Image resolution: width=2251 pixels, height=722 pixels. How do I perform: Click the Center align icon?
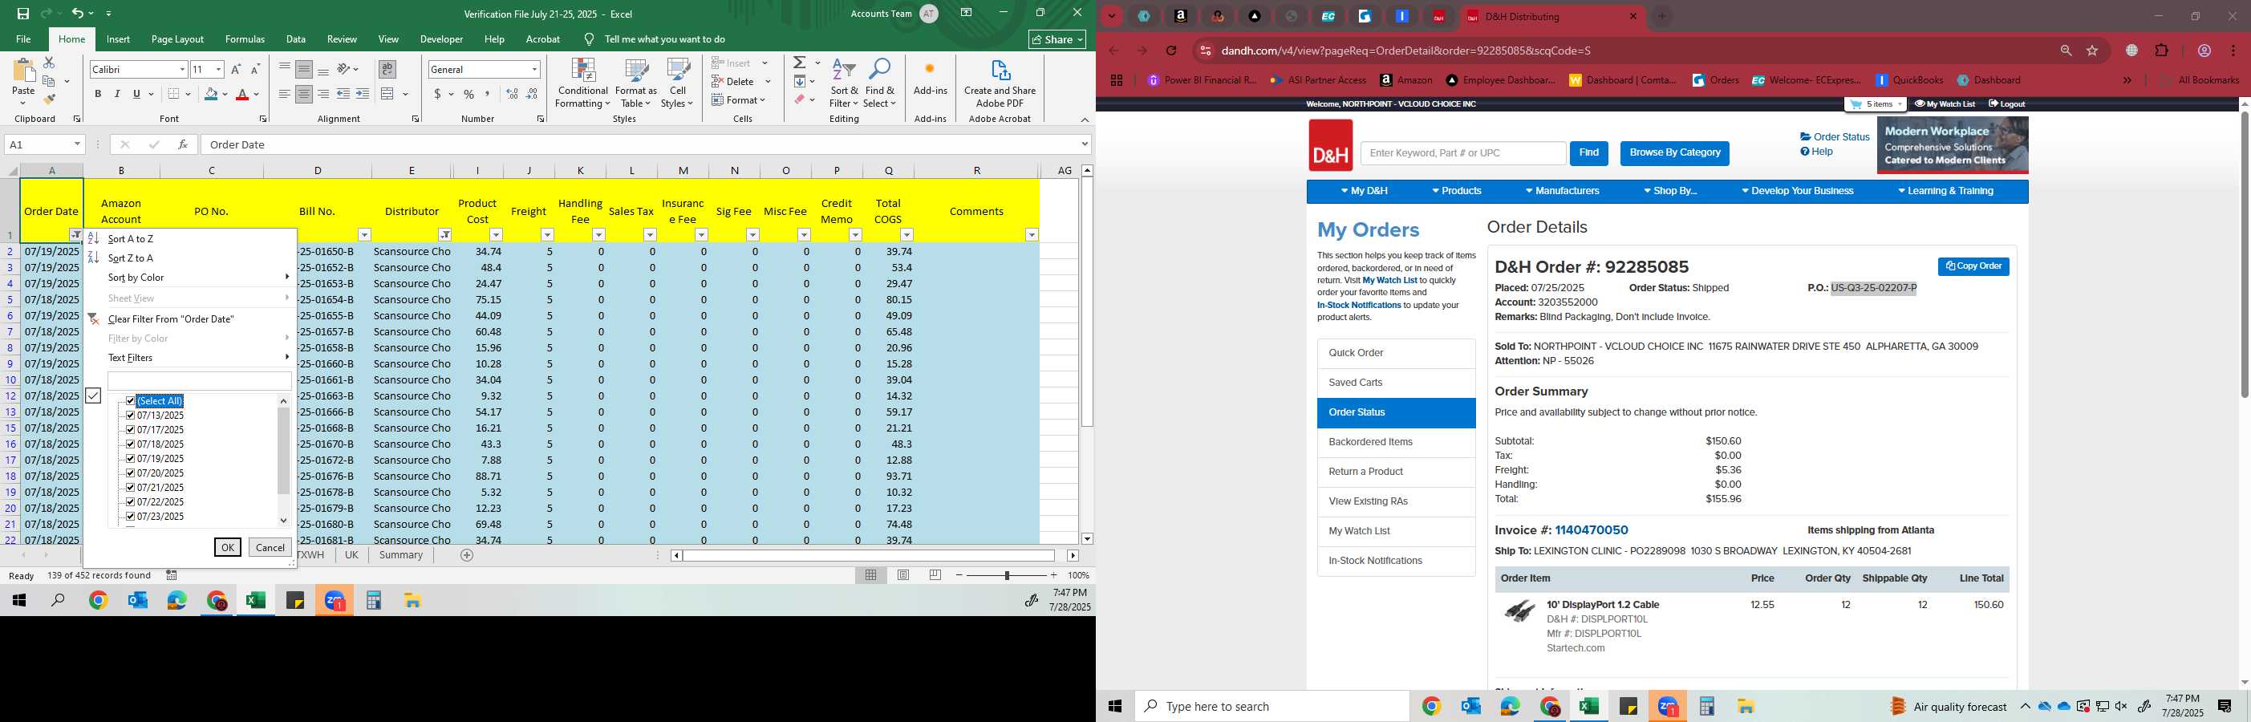coord(304,95)
